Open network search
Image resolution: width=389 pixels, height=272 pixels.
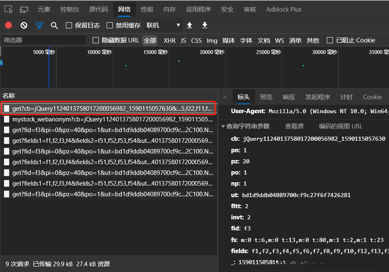point(54,25)
